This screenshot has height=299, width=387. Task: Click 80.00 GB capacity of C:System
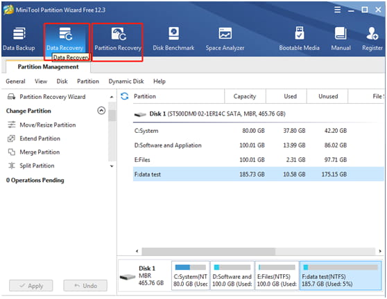[253, 131]
